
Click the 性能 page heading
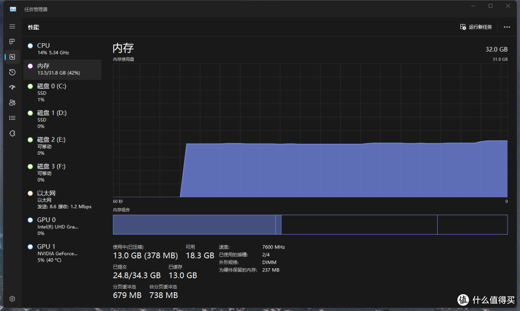click(34, 27)
